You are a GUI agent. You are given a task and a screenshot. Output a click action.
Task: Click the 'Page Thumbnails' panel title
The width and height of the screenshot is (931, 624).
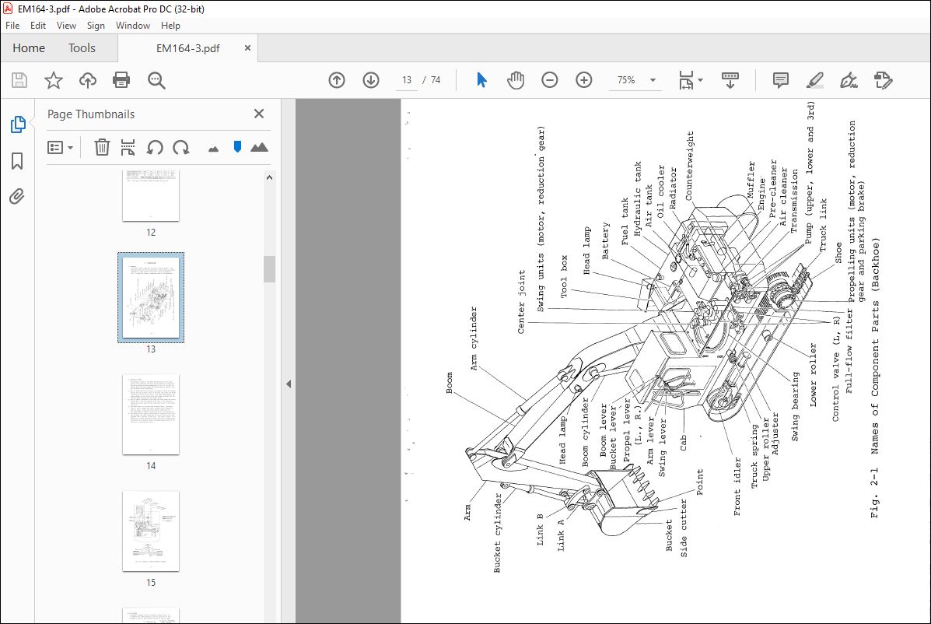[x=91, y=114]
